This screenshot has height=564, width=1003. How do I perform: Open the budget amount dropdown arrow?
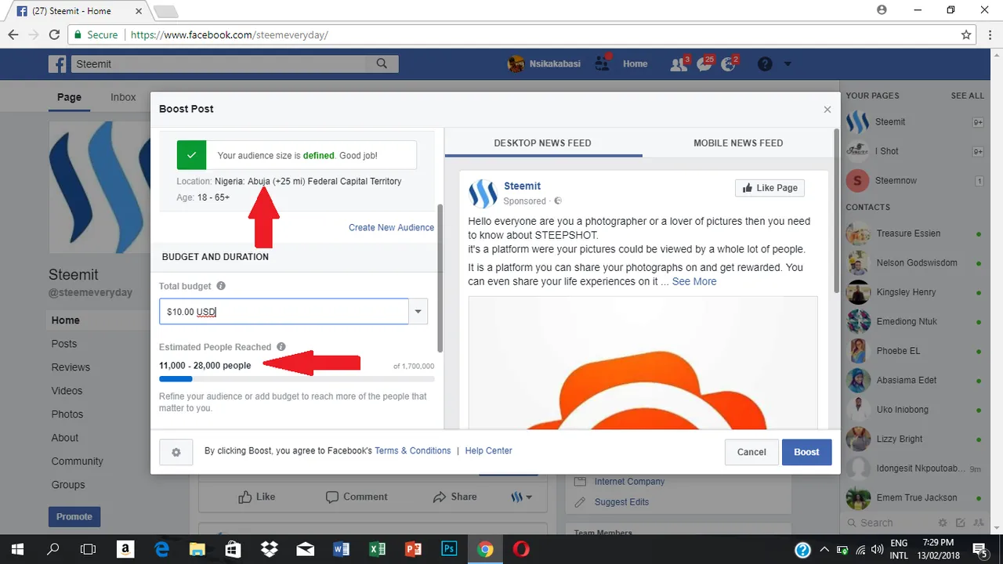point(418,311)
